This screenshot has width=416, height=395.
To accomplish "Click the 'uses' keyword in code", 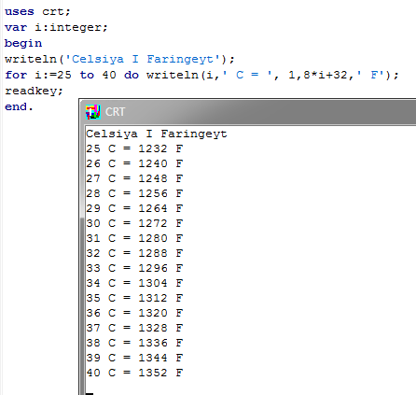I will click(x=20, y=11).
